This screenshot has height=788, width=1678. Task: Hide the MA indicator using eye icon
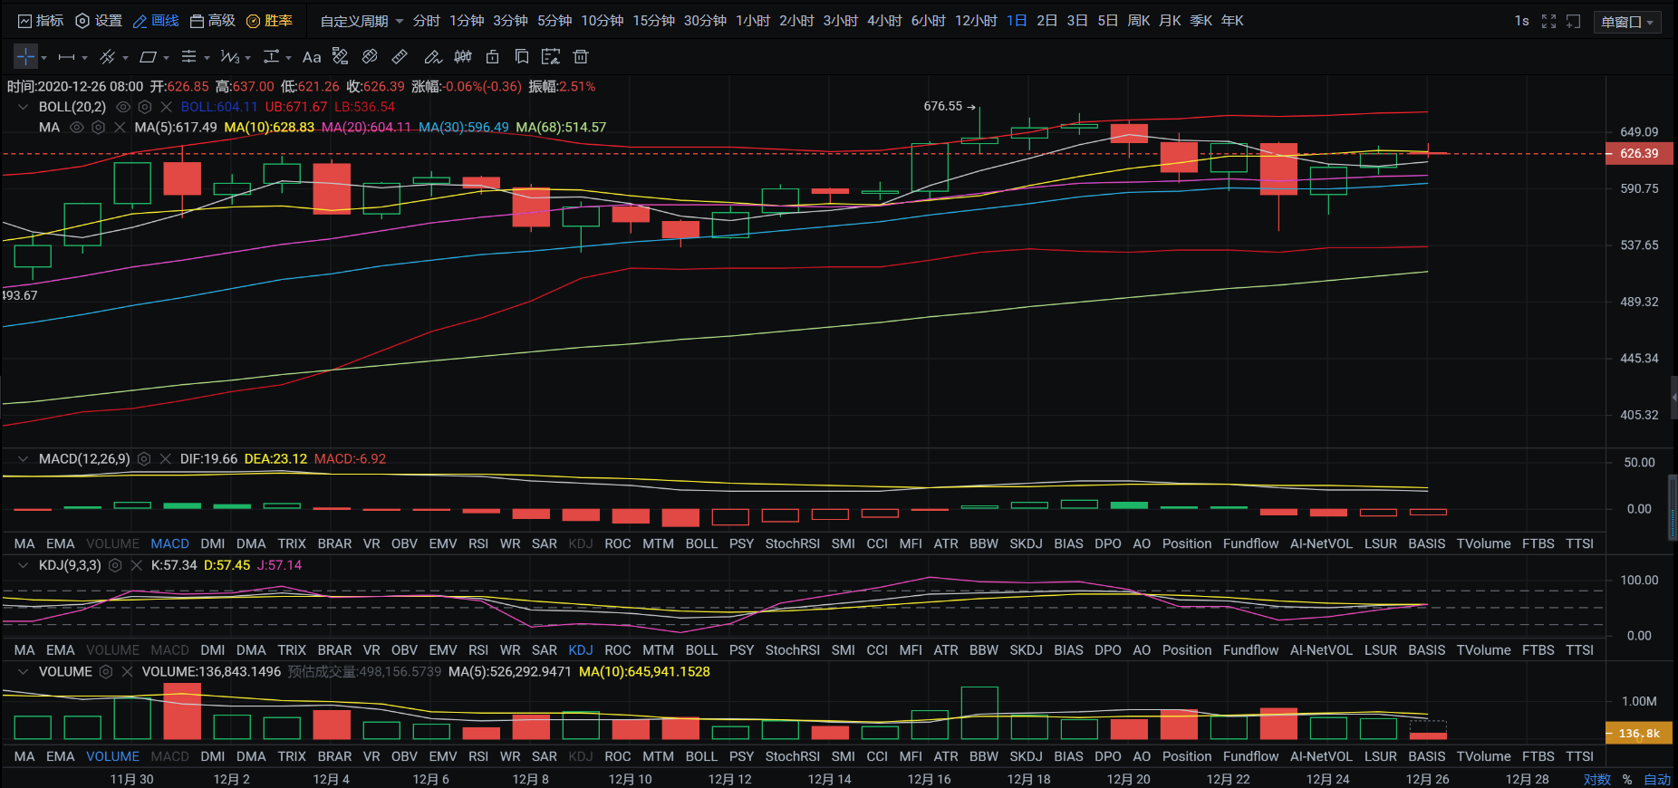[x=77, y=128]
